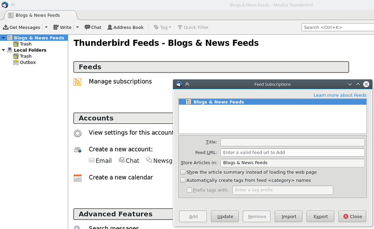The image size is (374, 229).
Task: Click the Search messages magnifier icon
Action: coord(77,227)
